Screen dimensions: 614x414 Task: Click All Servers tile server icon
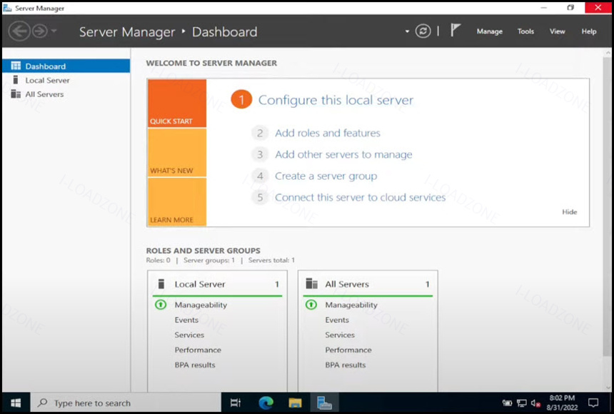[x=312, y=283]
